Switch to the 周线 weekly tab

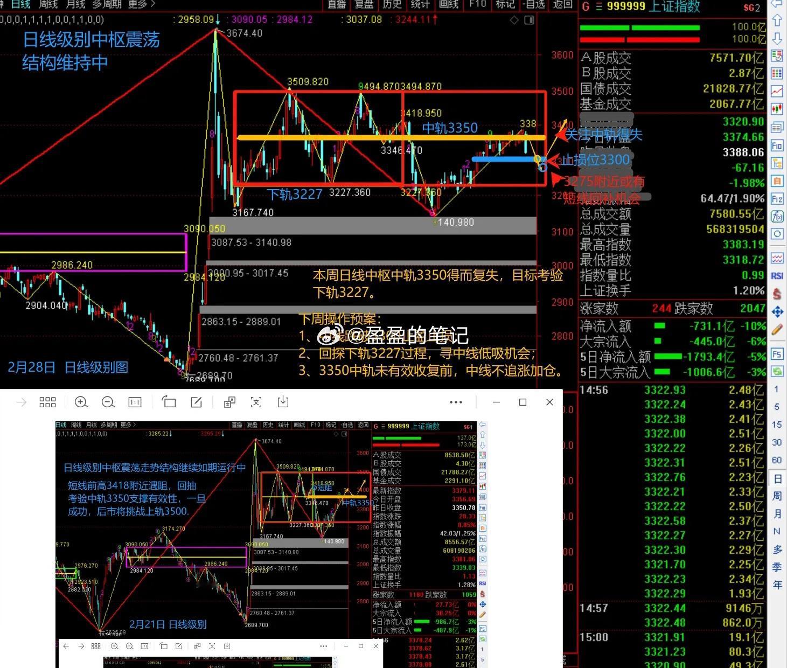48,4
